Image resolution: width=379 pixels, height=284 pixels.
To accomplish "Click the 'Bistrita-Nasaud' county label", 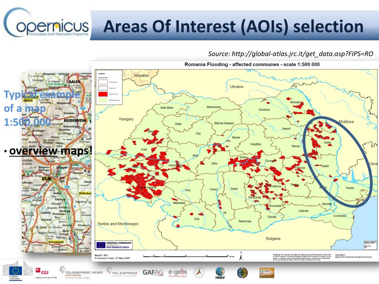I will [x=224, y=123].
